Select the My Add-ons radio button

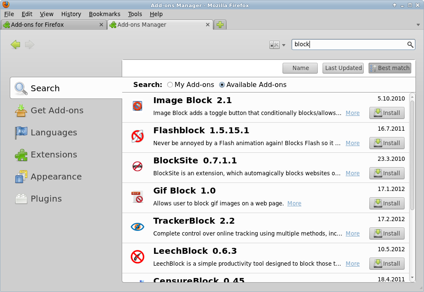[x=170, y=84]
